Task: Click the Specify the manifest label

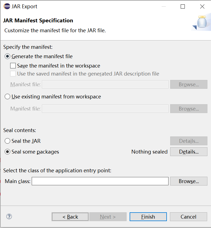Action: [x=28, y=47]
